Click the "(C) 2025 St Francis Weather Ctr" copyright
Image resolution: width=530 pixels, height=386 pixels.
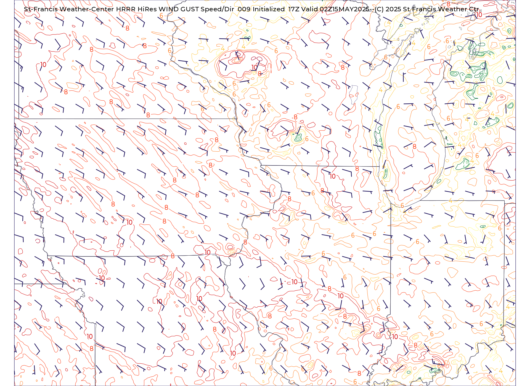point(427,9)
